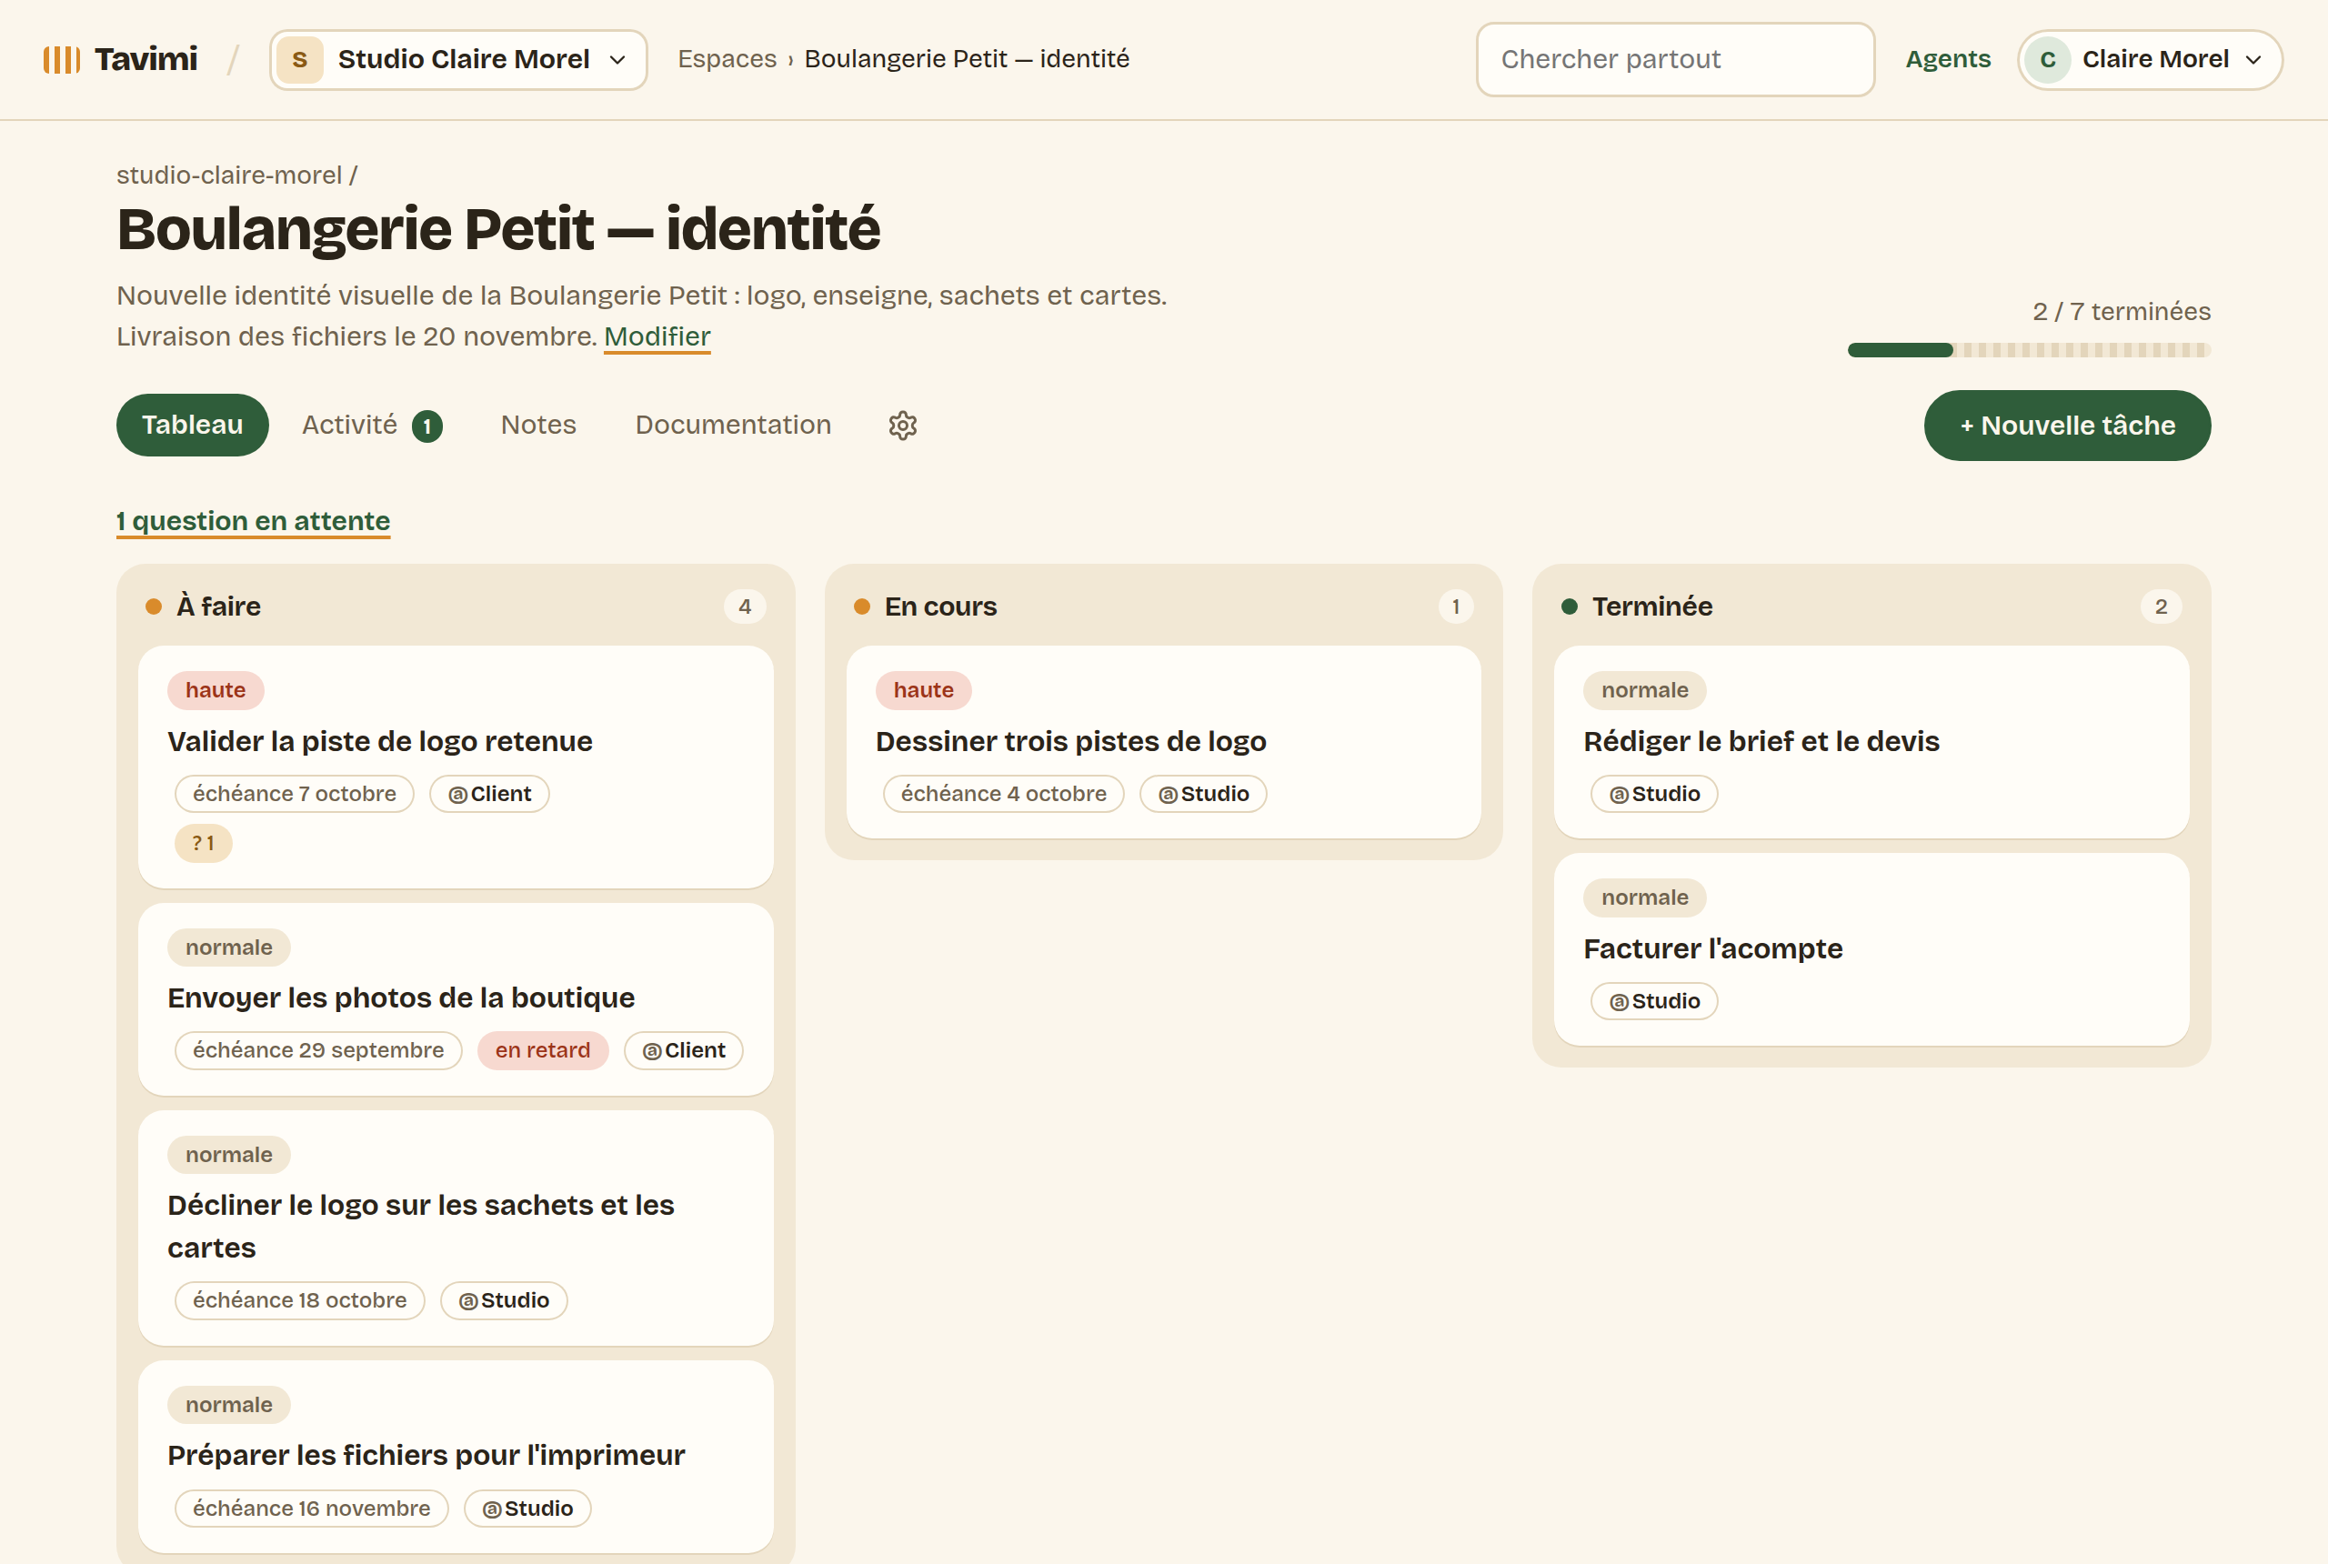This screenshot has height=1564, width=2328.
Task: Click the haute priority tag on Dessiner card
Action: pos(924,691)
